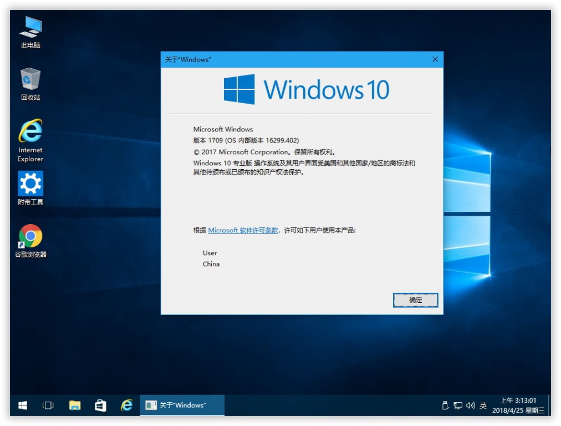Select Internet Explorer desktop shortcut
This screenshot has height=426, width=561.
click(30, 140)
